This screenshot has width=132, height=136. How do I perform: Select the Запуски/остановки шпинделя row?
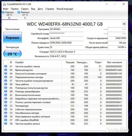pyautogui.click(x=63, y=74)
